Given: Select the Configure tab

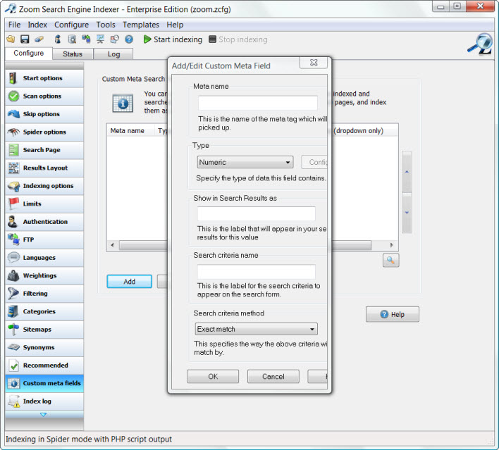Looking at the screenshot, I should coord(29,53).
